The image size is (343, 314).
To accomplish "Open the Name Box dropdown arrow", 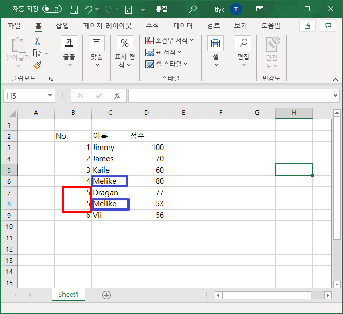I will click(50, 95).
